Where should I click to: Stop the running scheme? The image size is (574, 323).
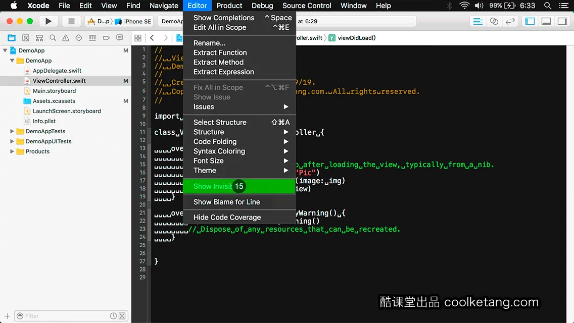71,21
